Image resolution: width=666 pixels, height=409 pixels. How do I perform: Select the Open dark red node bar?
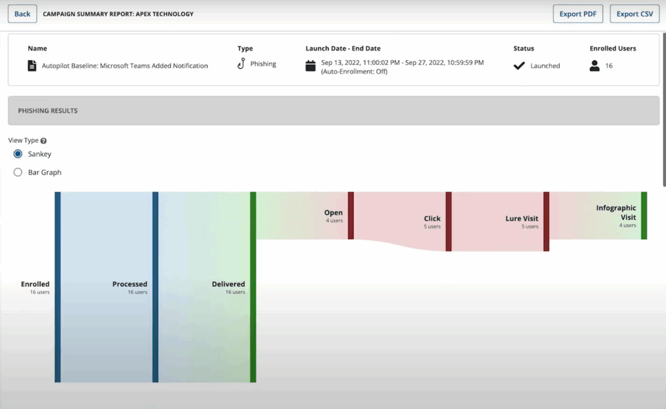point(351,216)
